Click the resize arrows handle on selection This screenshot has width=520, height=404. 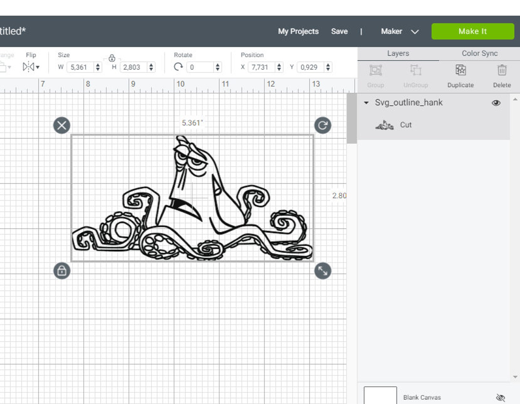click(323, 271)
